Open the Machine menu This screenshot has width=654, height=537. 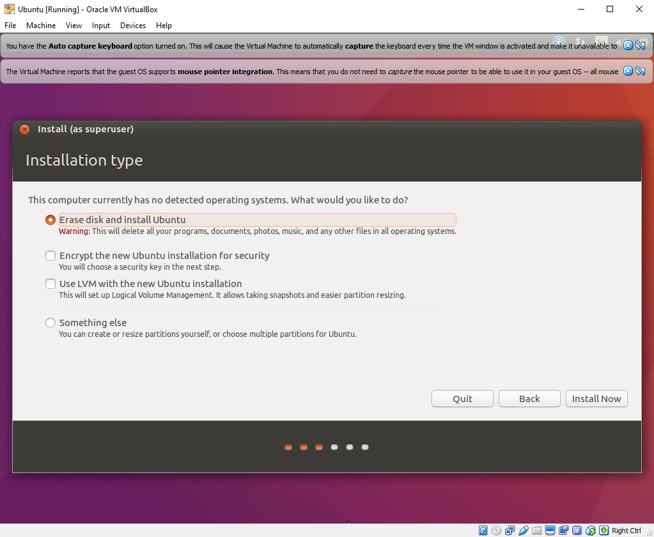tap(41, 26)
